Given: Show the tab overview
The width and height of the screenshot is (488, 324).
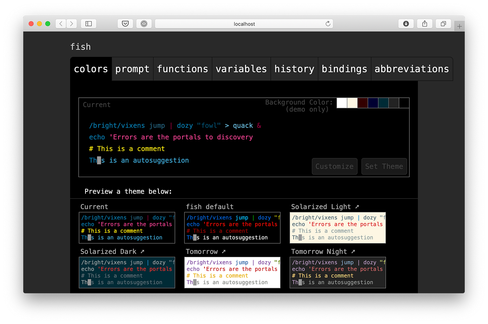Looking at the screenshot, I should [x=443, y=24].
